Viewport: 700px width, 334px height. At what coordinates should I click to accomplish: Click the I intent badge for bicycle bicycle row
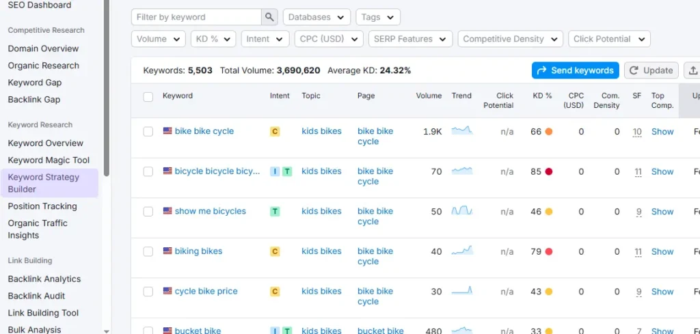275,171
